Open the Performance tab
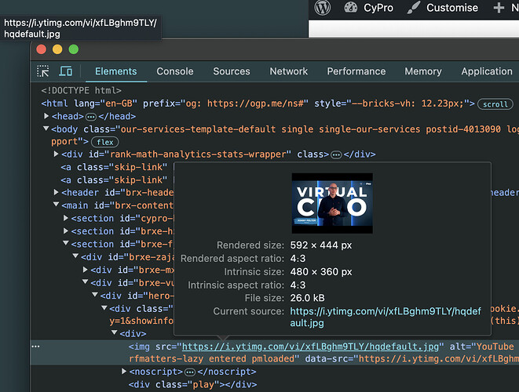The image size is (519, 392). [356, 71]
